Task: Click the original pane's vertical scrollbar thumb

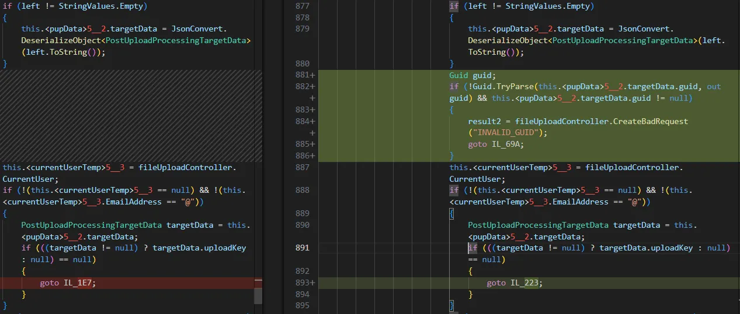Action: click(x=258, y=295)
